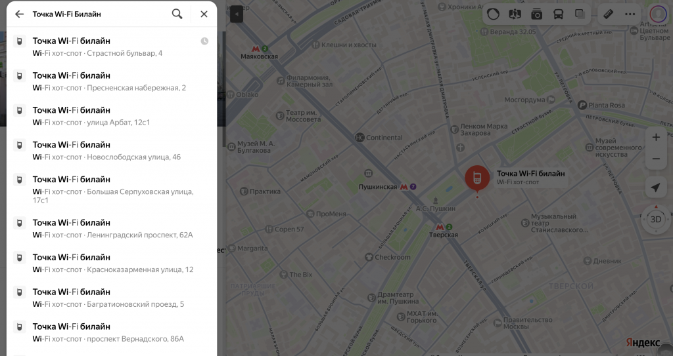Screen dimensions: 673x356
Task: Select result at Ленинградский проспект, 62А
Action: (112, 229)
